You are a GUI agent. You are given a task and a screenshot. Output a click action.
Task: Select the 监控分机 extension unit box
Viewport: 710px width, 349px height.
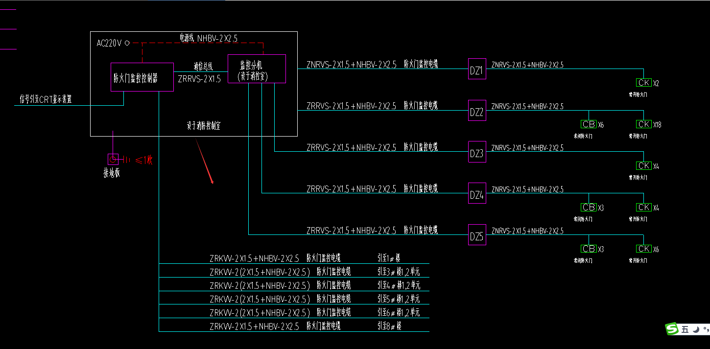[257, 69]
